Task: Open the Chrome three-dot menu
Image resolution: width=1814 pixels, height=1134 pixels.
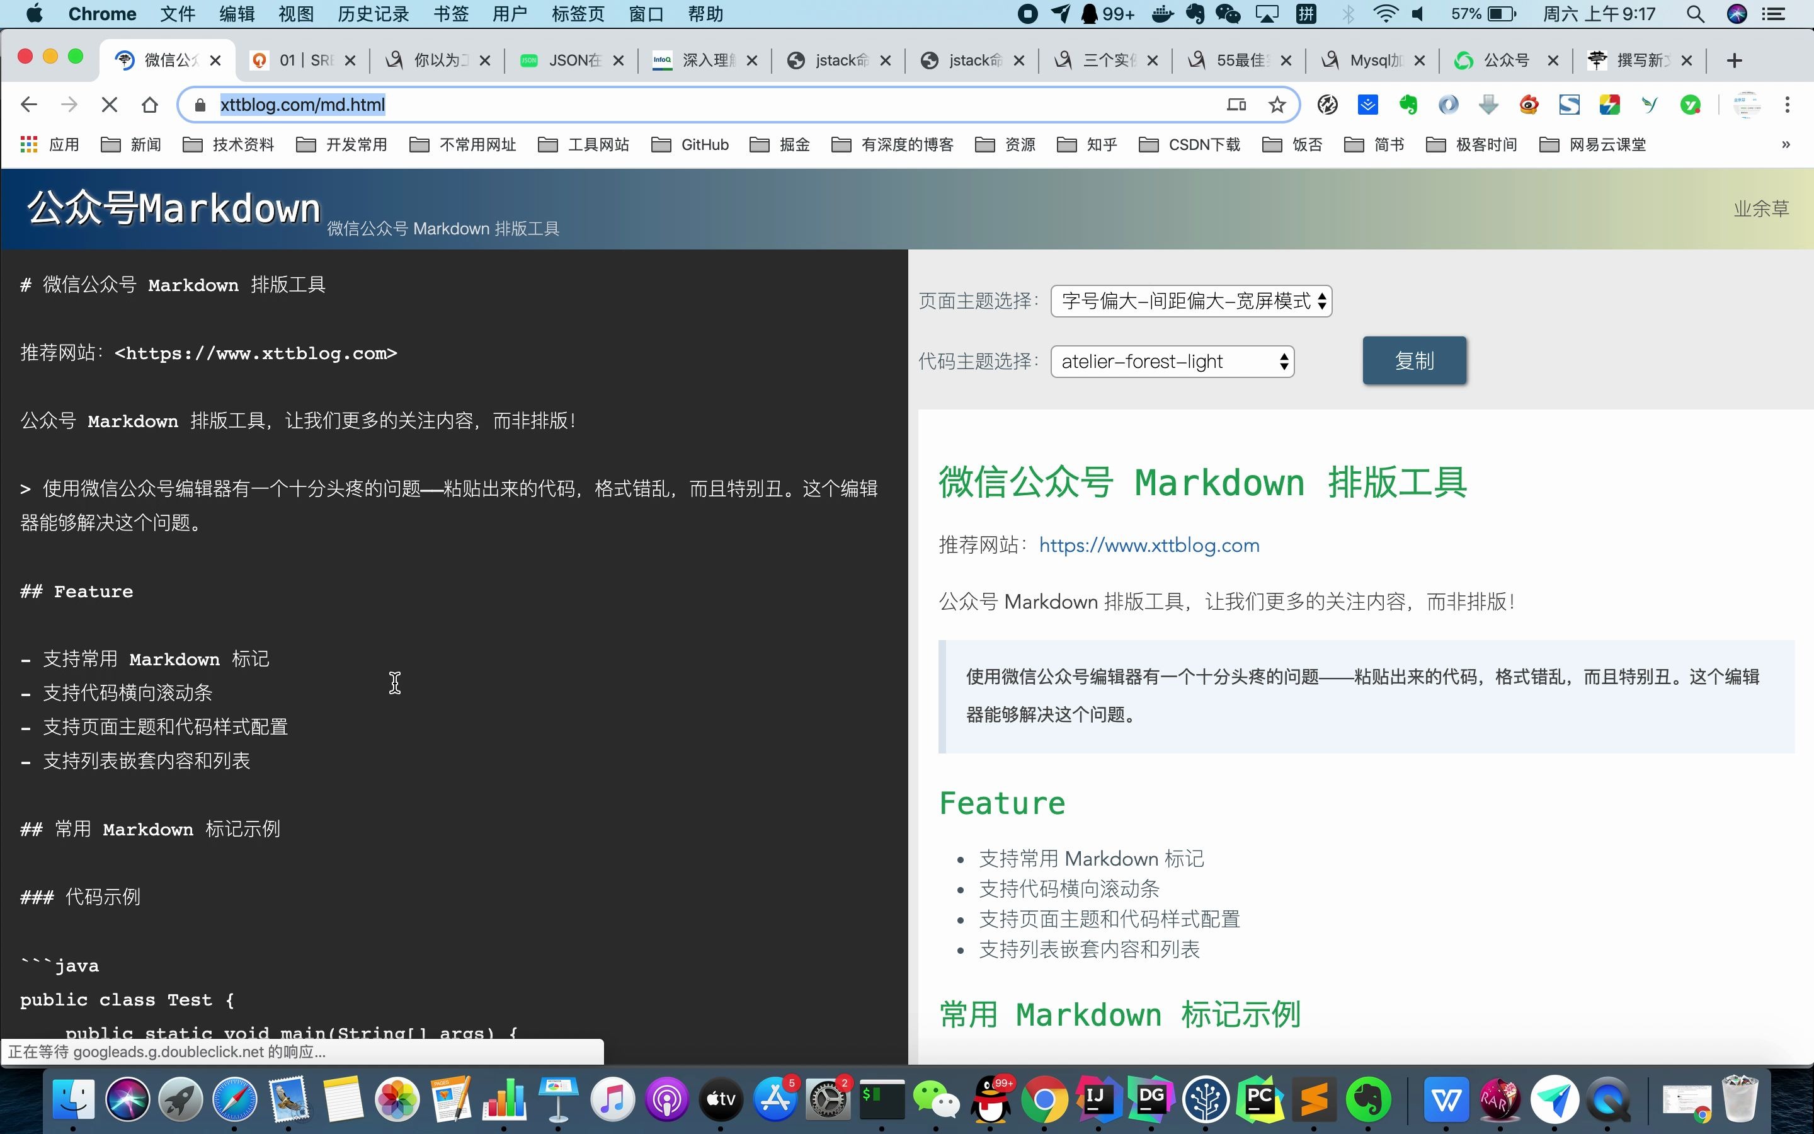Action: (1787, 105)
